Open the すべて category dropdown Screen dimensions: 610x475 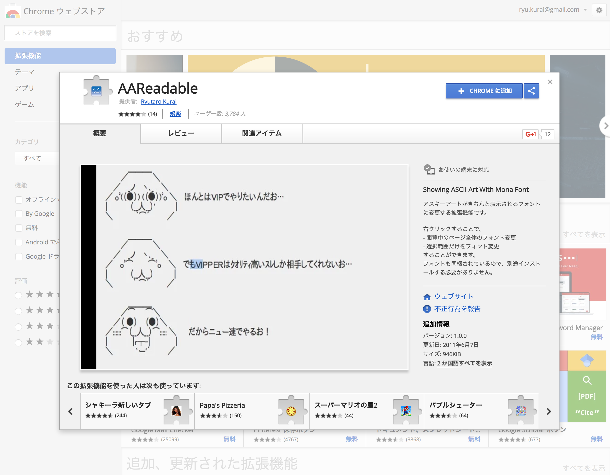[x=37, y=158]
